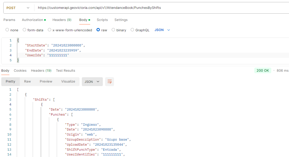Open the response format JSON dropdown
Viewport: 289px width, 157px height.
(92, 82)
